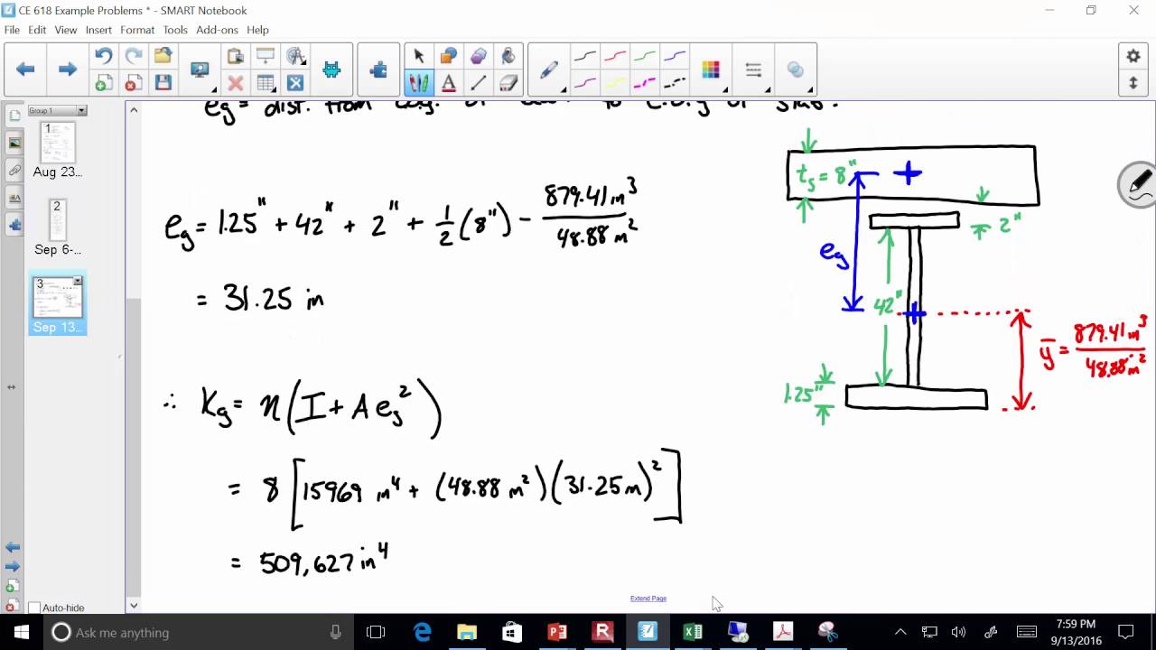The width and height of the screenshot is (1156, 650).
Task: Open page 1 thumbnail Aug 23
Action: point(57,144)
